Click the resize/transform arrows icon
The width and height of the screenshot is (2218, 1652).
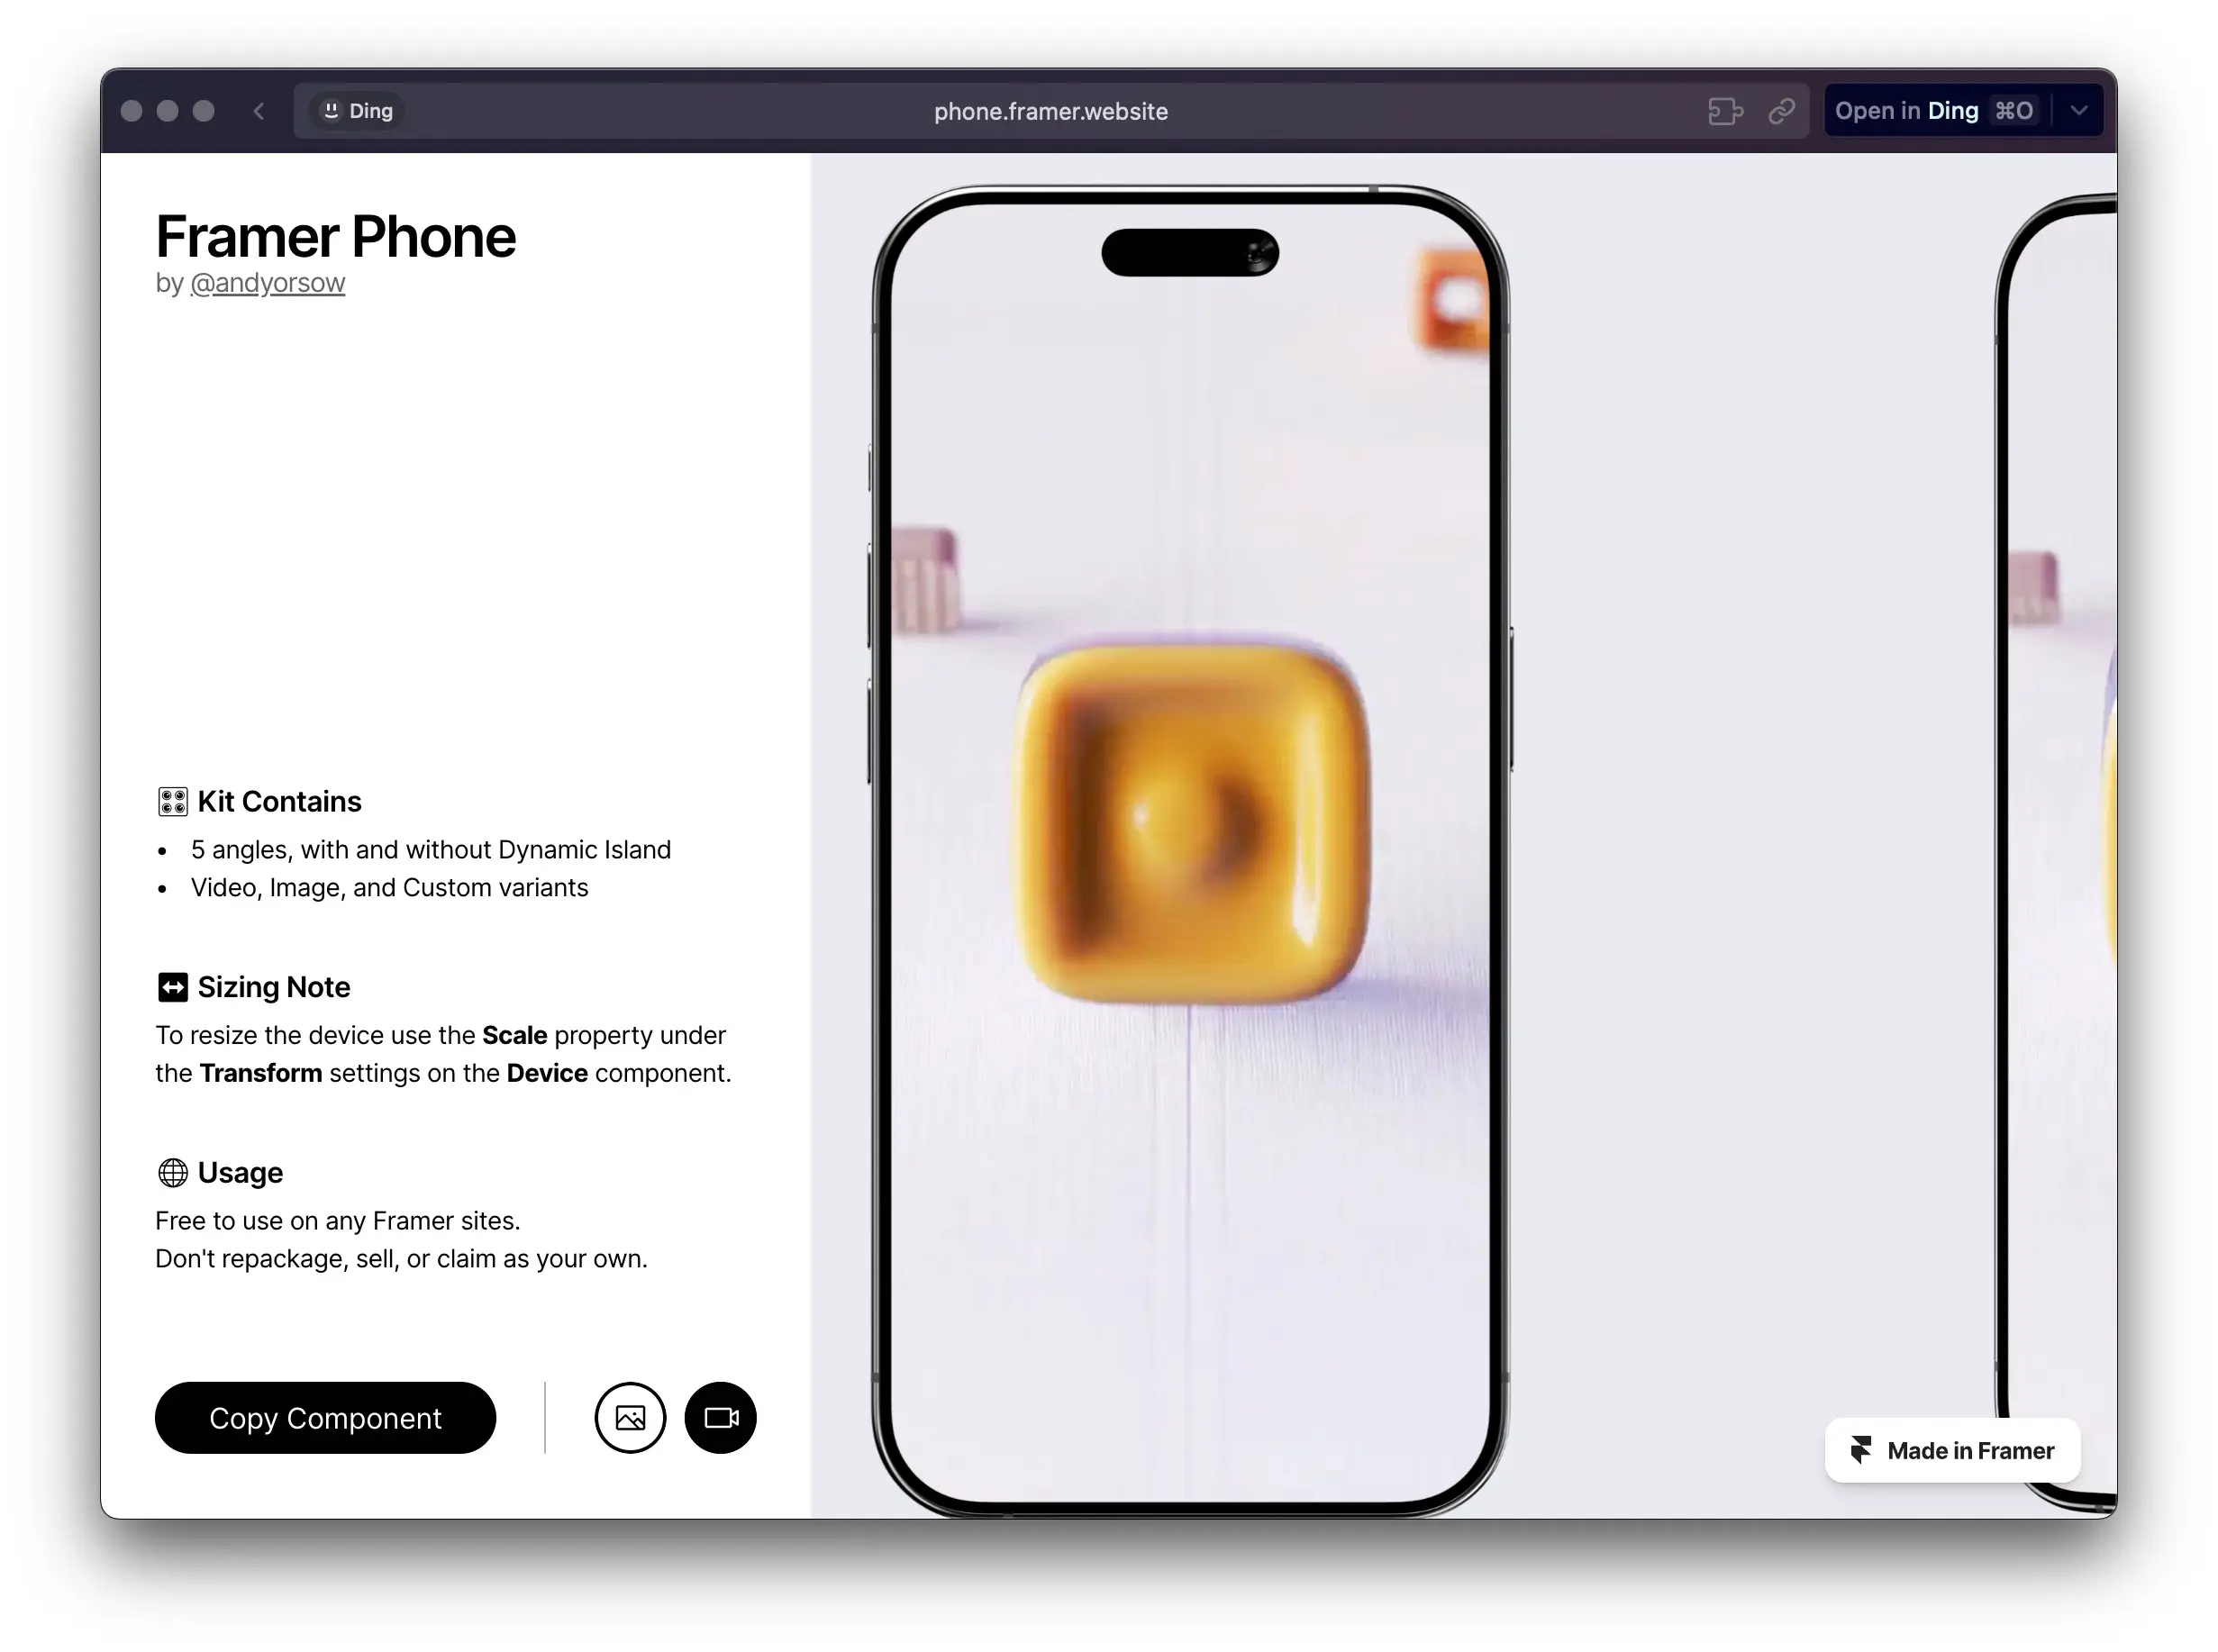[x=172, y=985]
